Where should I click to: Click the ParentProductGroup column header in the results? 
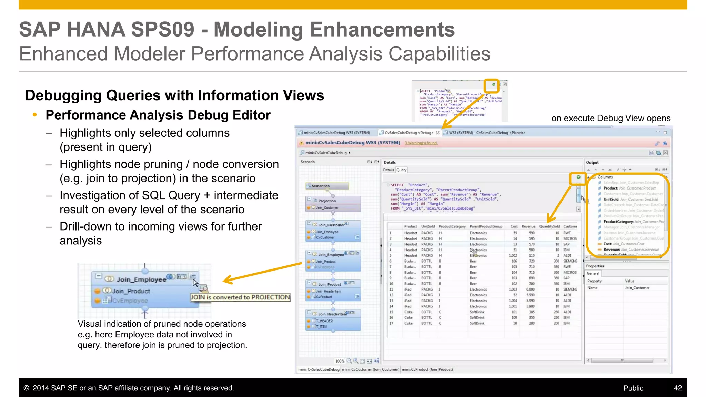coord(486,226)
